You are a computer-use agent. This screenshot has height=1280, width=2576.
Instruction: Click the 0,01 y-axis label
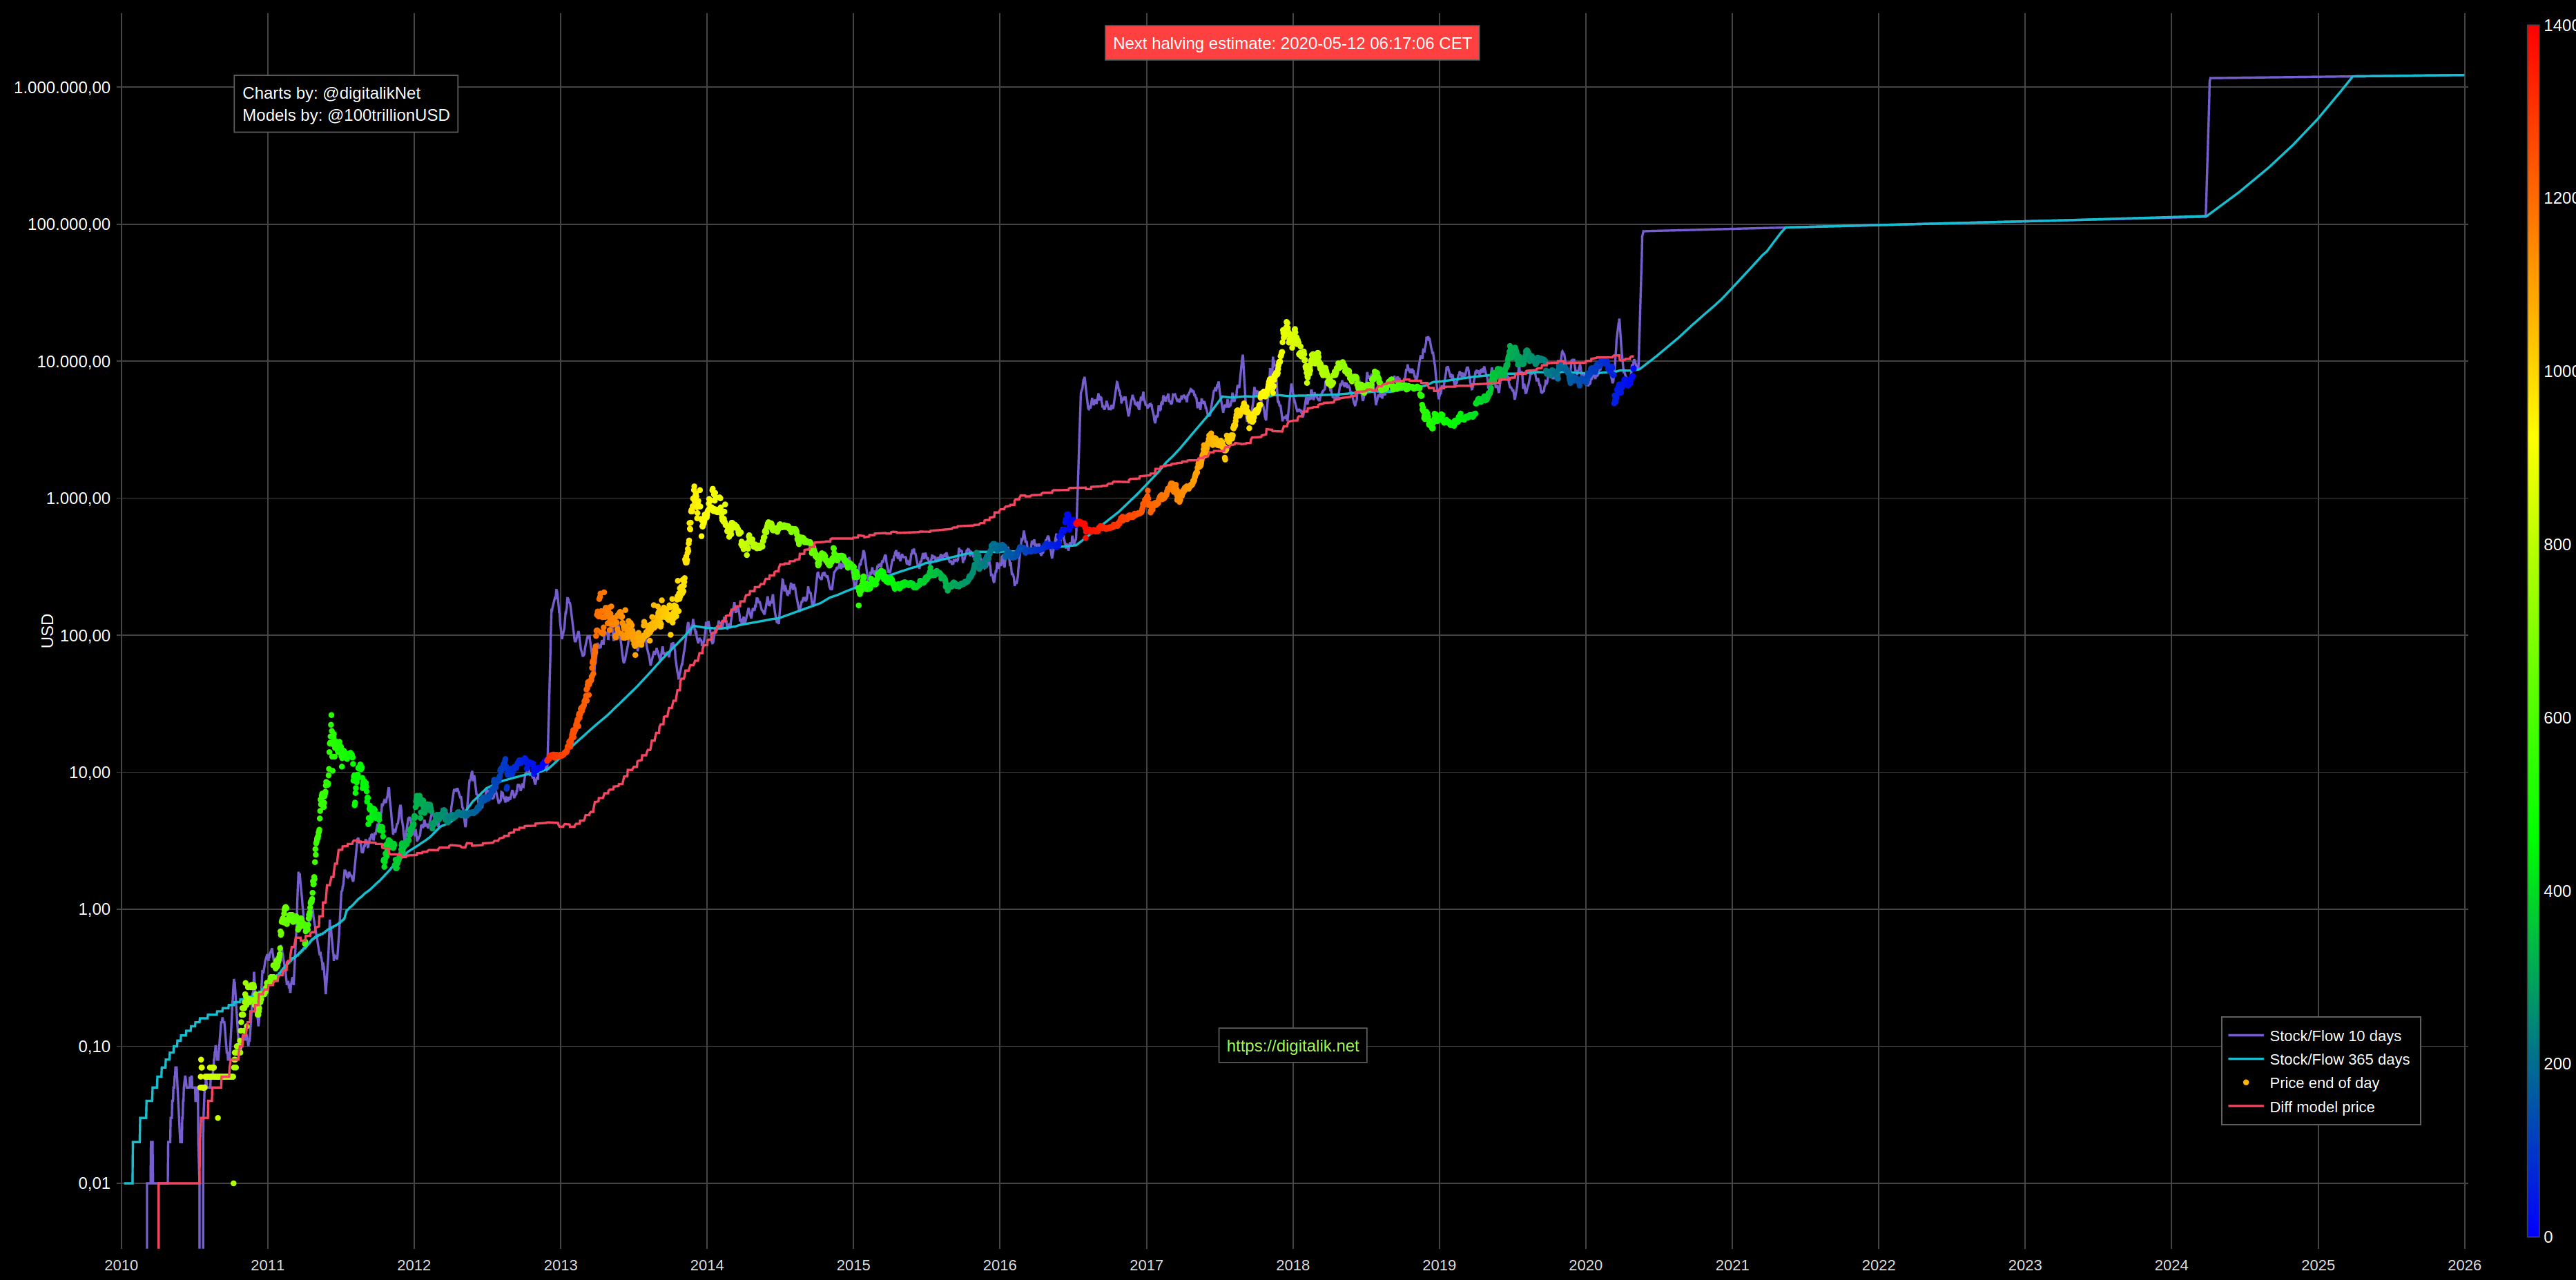pos(94,1183)
